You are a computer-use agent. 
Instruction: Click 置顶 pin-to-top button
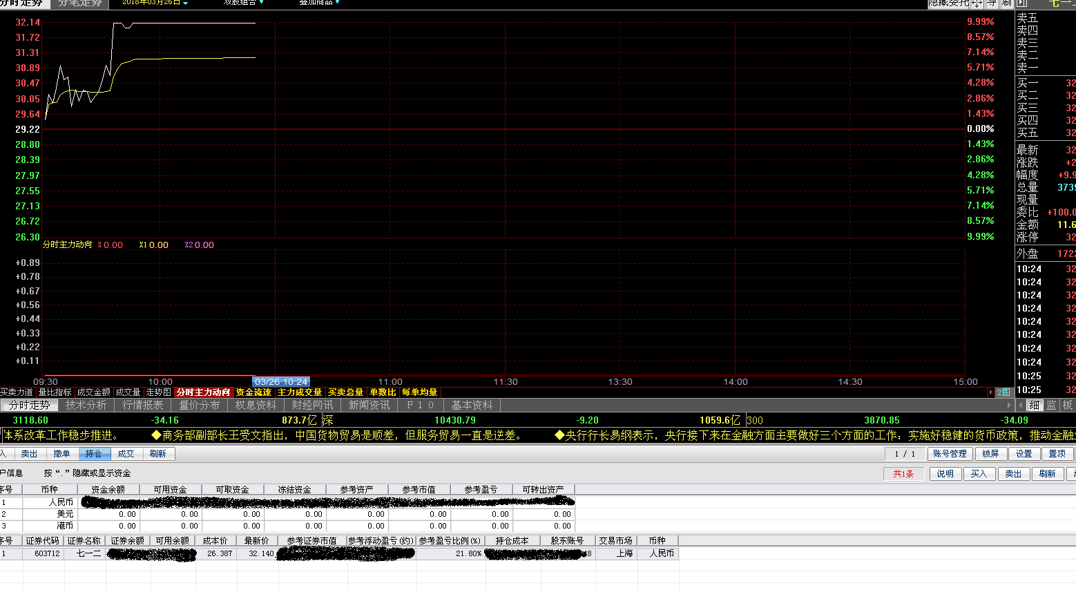tap(1057, 454)
